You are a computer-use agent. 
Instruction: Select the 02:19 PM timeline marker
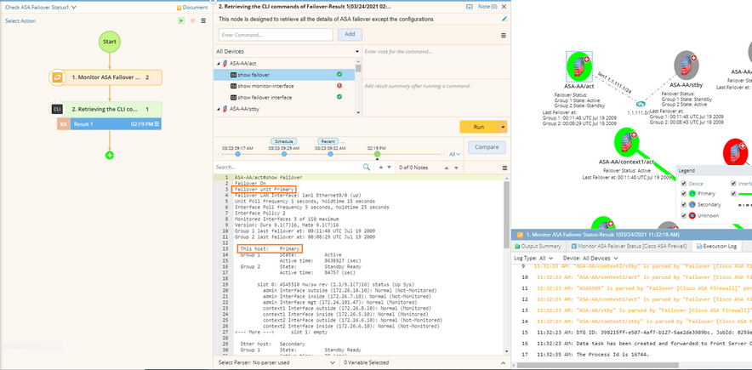[x=377, y=154]
